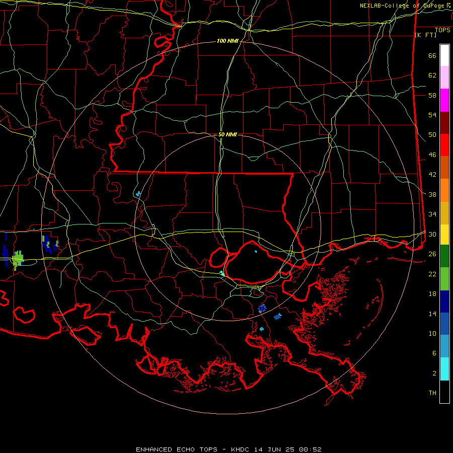Click the TOPS legend title
This screenshot has width=453, height=453.
coord(442,30)
